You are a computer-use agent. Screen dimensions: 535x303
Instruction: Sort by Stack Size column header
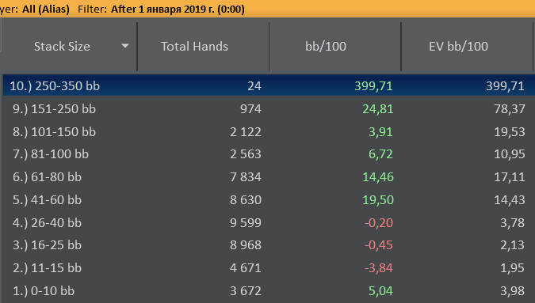62,47
